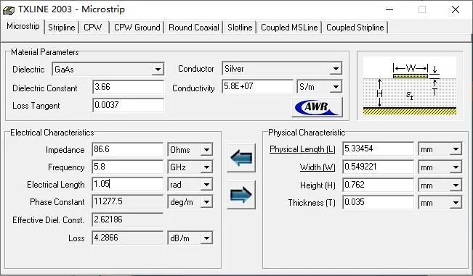Image resolution: width=473 pixels, height=276 pixels.
Task: Go to the Coupled Stripline tab
Action: click(355, 28)
